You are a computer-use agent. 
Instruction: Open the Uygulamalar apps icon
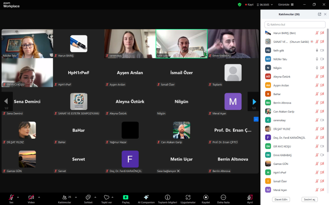[188, 197]
